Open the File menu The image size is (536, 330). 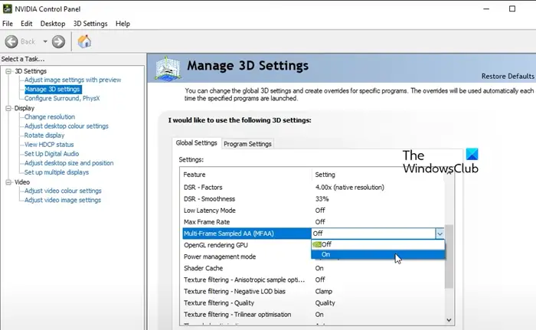click(x=8, y=24)
